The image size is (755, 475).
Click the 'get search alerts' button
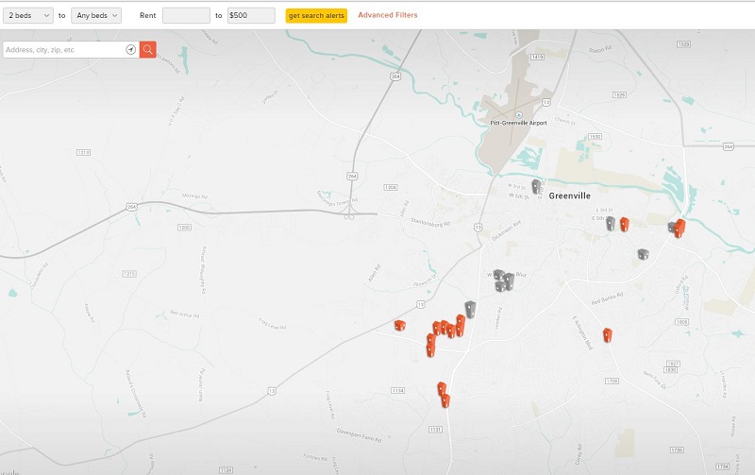(x=316, y=15)
